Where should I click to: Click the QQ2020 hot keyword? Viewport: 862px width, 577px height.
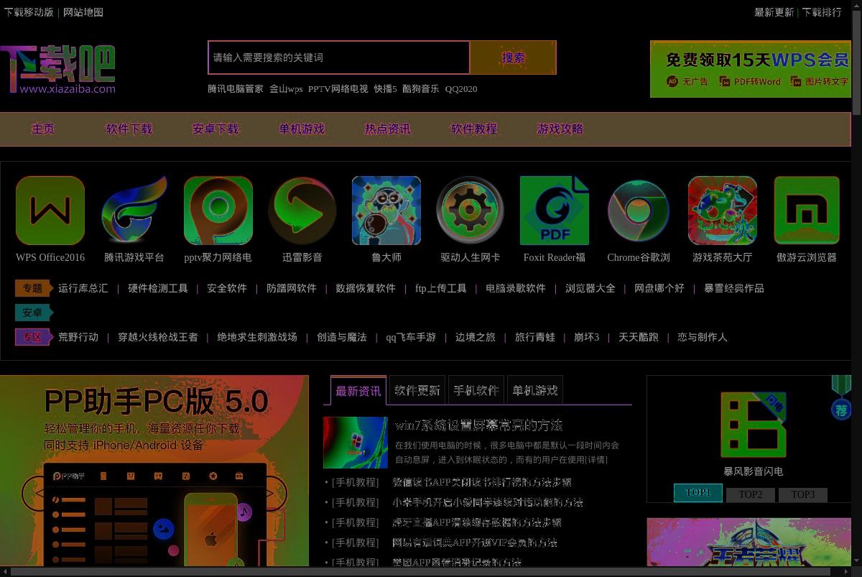click(x=461, y=89)
